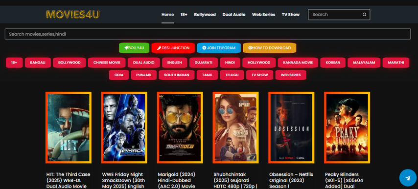Click the red DESI JUNCTION button

[173, 48]
